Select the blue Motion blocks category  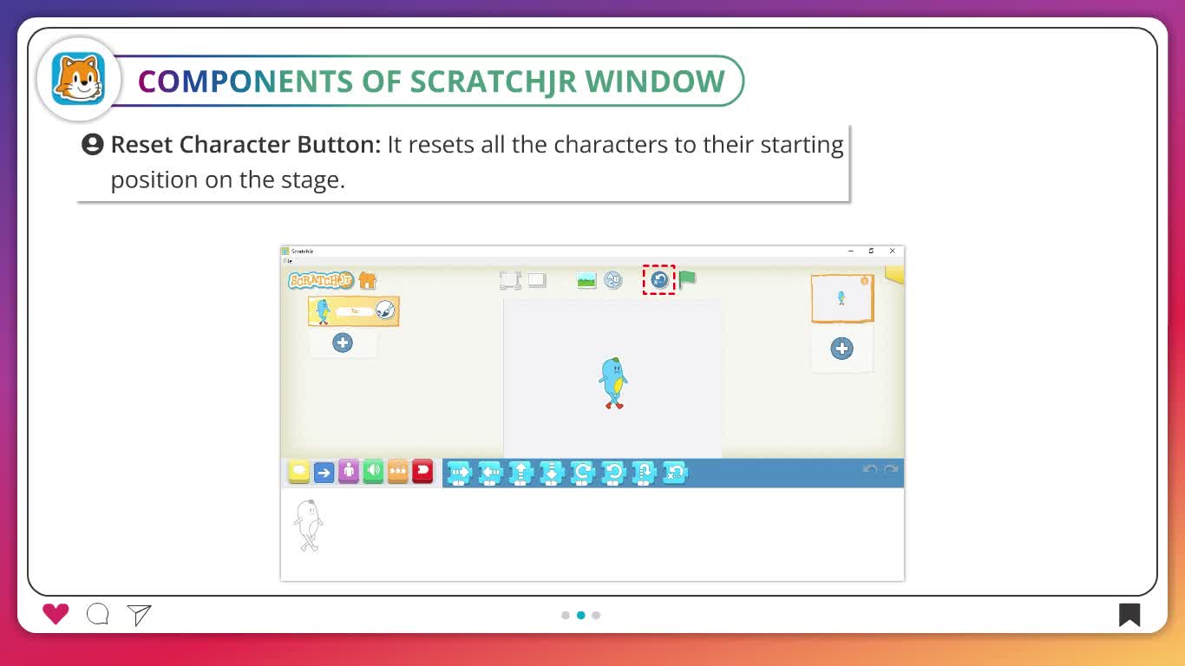324,472
